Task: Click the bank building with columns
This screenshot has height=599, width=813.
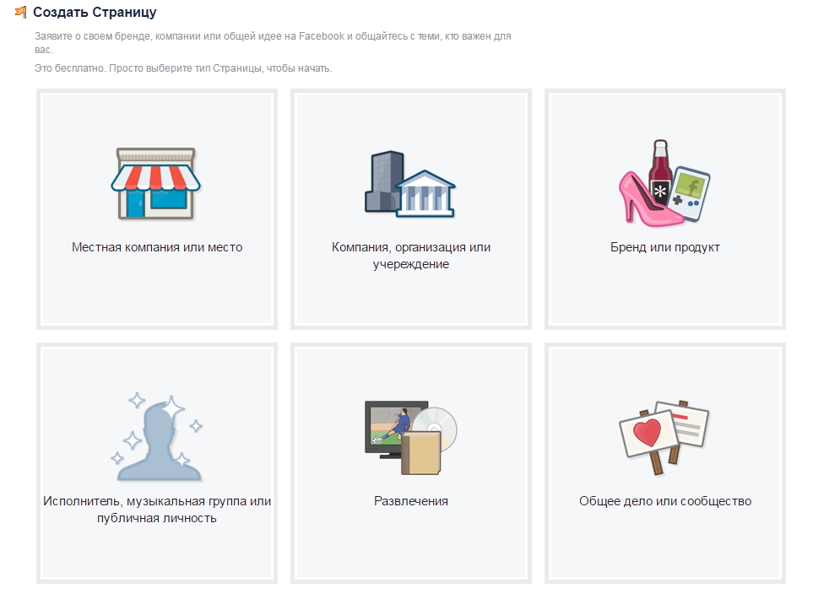Action: (x=425, y=193)
